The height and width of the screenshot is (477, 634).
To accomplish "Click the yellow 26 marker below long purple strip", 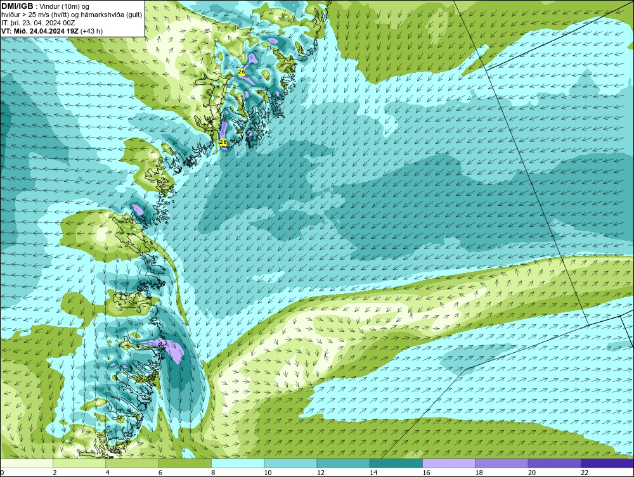I will (223, 142).
